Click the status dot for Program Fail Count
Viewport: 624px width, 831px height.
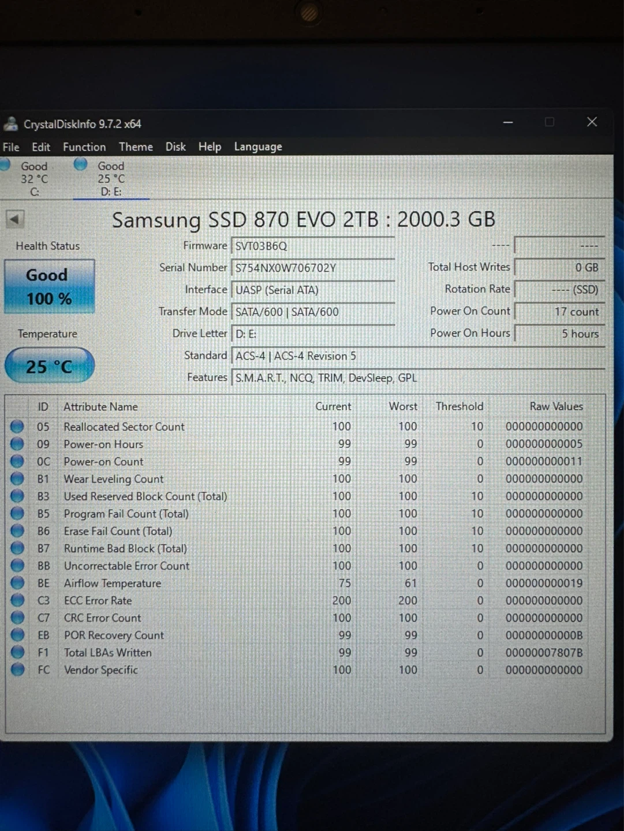point(17,513)
